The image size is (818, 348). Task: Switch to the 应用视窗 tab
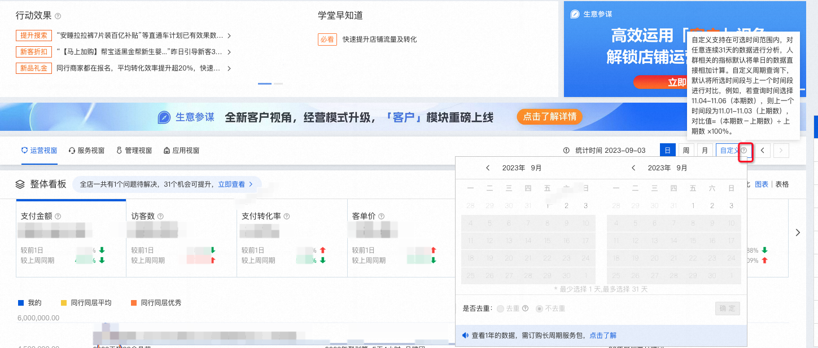[x=181, y=151]
